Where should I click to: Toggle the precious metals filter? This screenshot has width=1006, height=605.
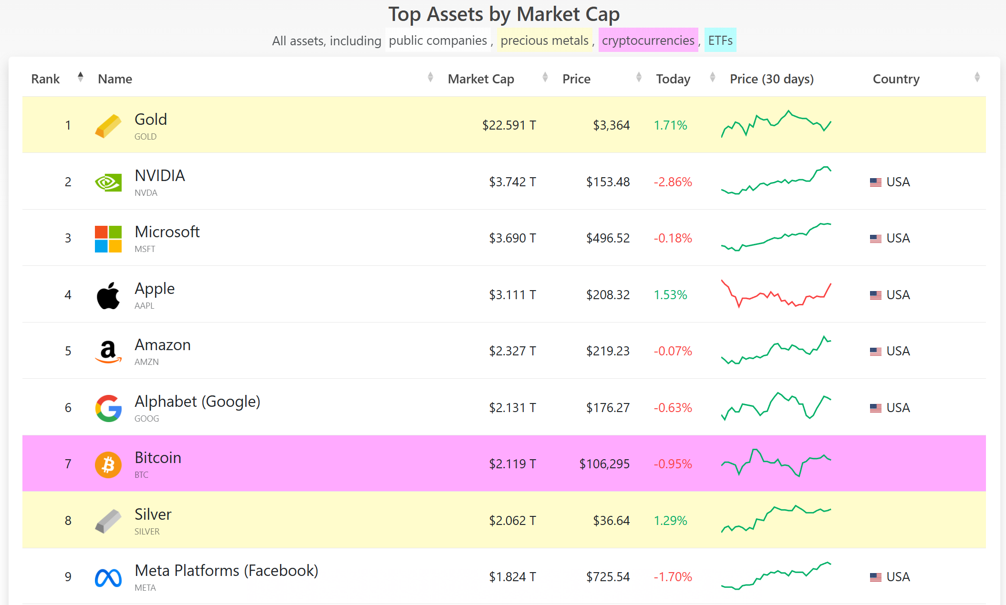[x=544, y=40]
